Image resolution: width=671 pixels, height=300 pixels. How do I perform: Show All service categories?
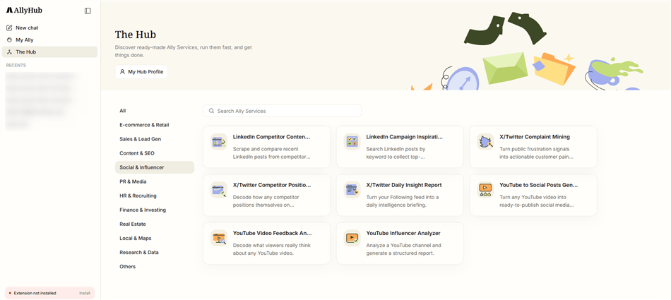click(155, 111)
